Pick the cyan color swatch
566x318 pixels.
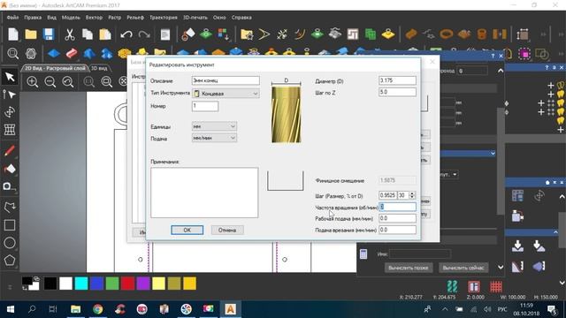click(81, 284)
